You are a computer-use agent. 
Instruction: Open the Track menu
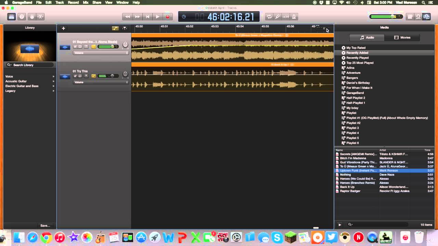pyautogui.click(x=60, y=2)
